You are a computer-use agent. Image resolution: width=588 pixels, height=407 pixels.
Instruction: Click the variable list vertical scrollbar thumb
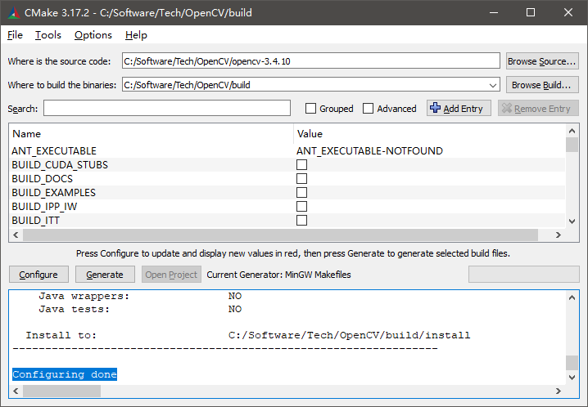tap(572, 145)
